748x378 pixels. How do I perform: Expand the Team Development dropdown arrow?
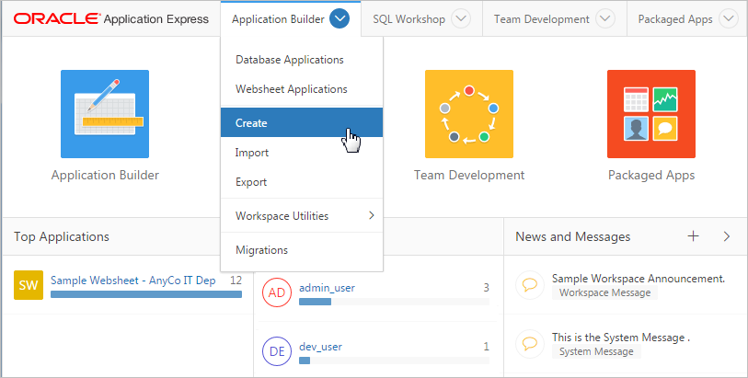605,18
